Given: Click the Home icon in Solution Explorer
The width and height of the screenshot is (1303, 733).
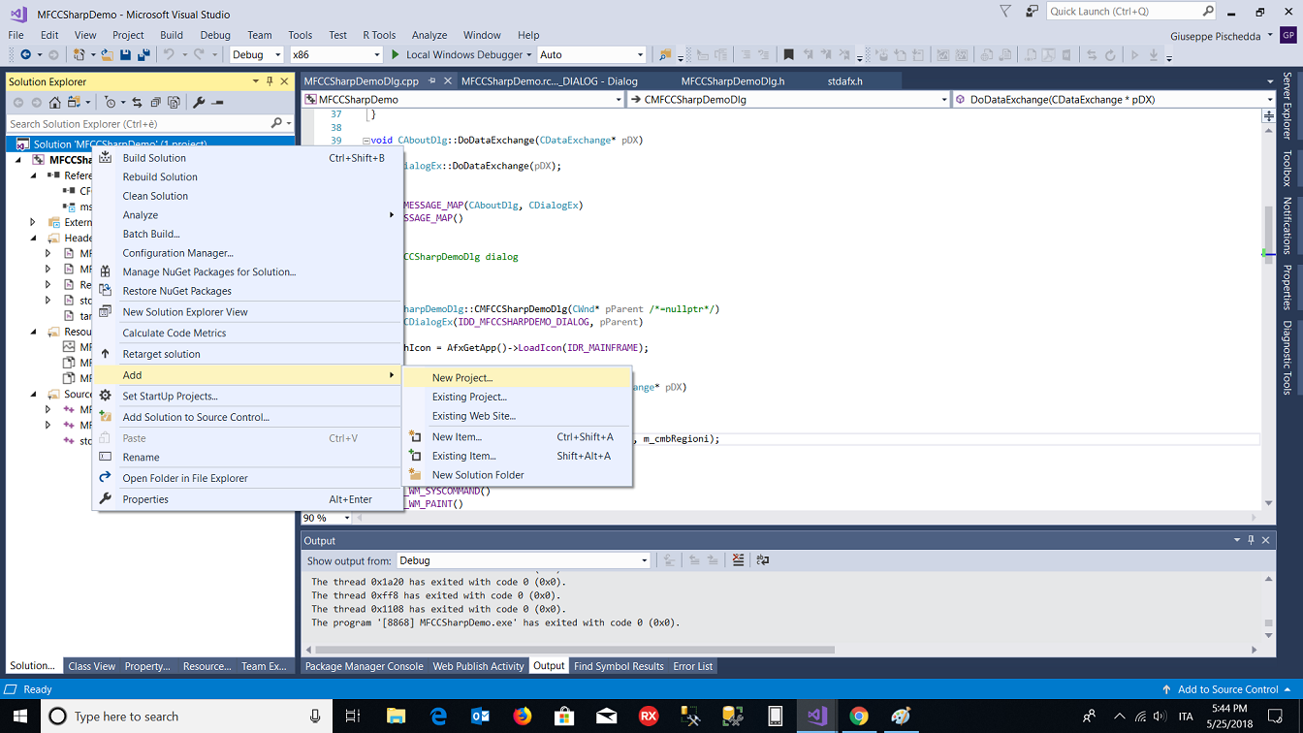Looking at the screenshot, I should [55, 102].
